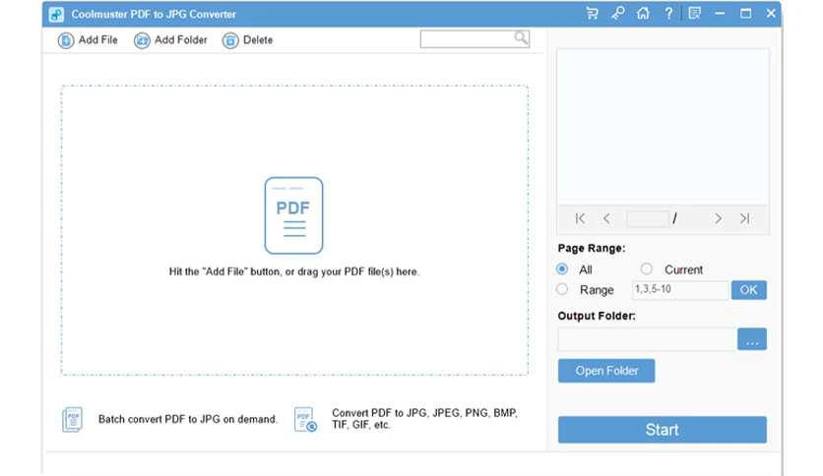Maximize the converter window
The height and width of the screenshot is (476, 823).
tap(745, 14)
